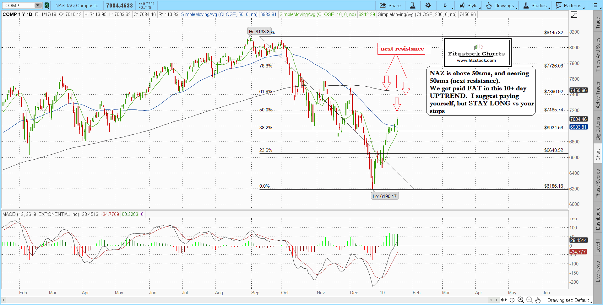Click the expand/compress time axis arrows icon

tap(503, 300)
